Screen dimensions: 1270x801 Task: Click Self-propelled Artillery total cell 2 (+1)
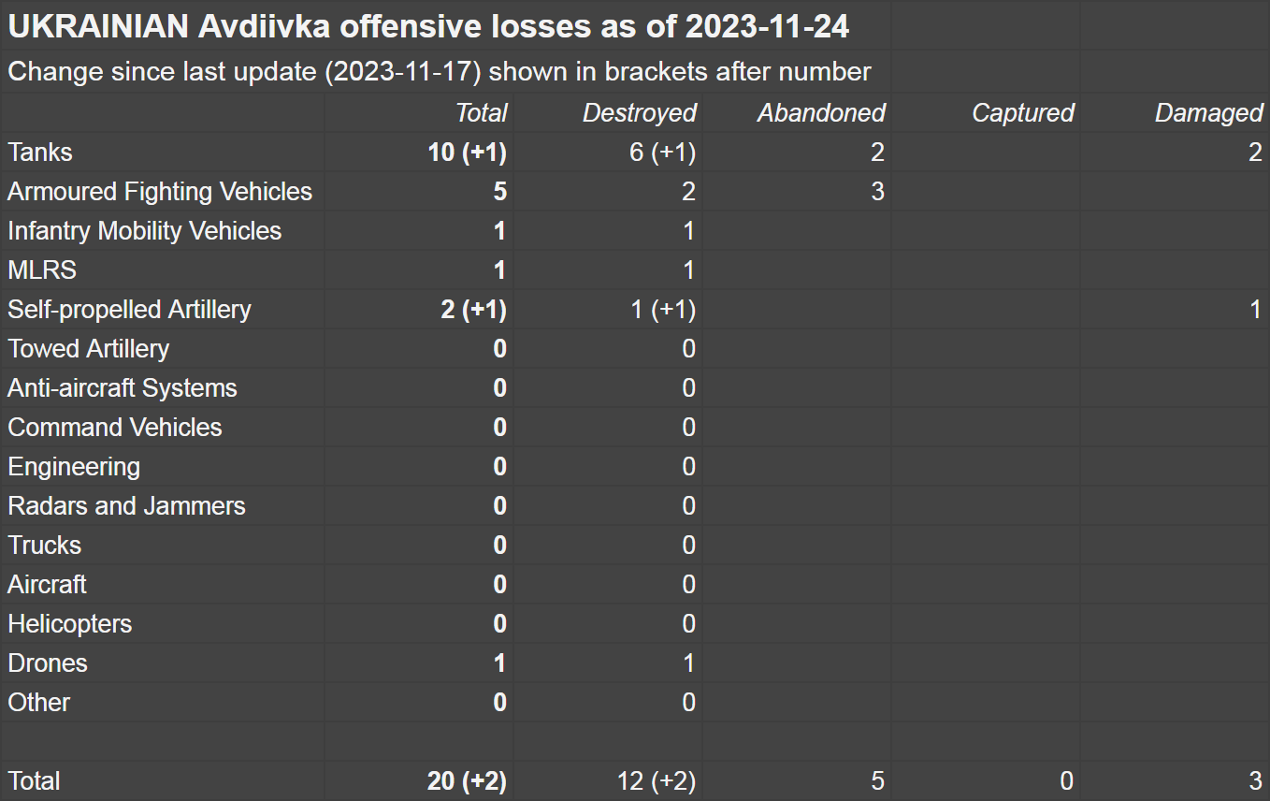click(473, 310)
